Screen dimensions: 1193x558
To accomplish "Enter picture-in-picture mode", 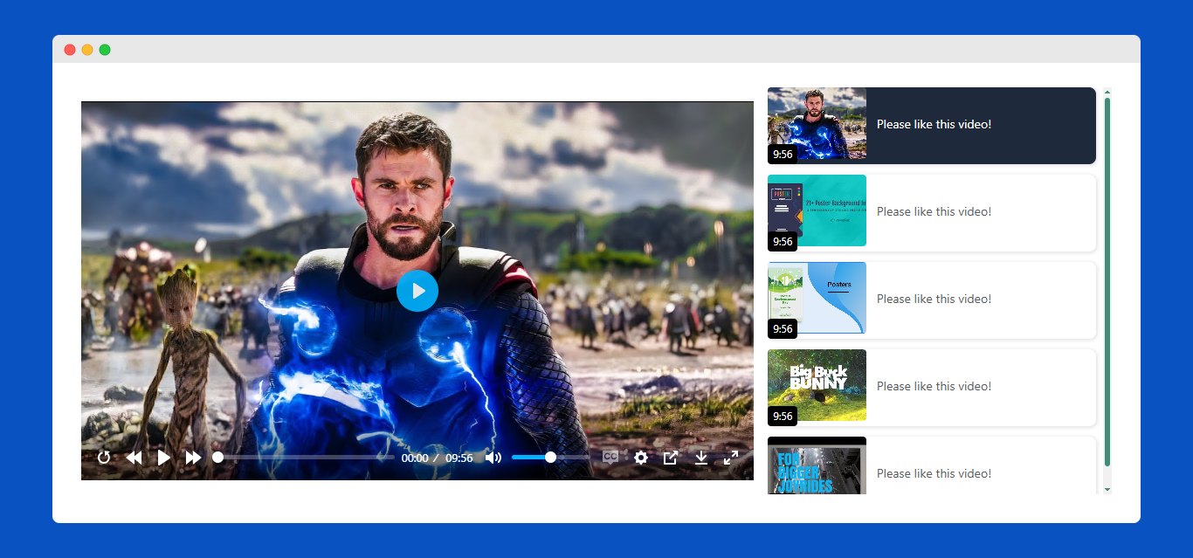I will click(671, 457).
